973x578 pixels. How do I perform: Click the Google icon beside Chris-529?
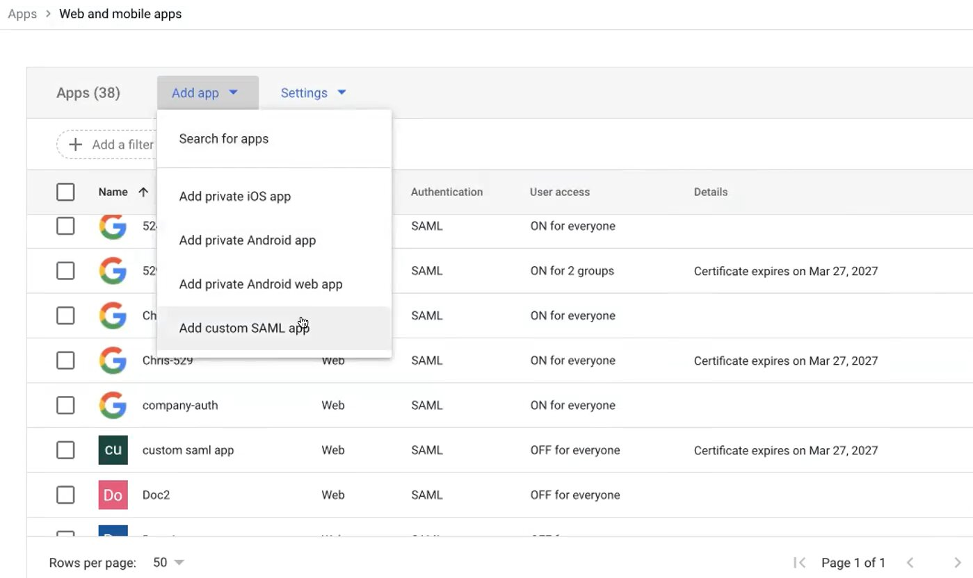click(x=113, y=361)
